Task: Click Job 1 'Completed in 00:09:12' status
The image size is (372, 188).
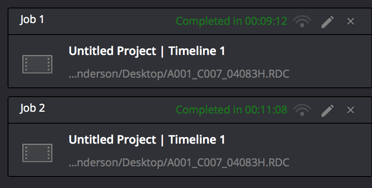Action: click(231, 21)
